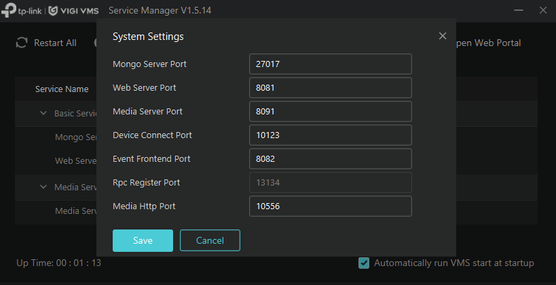
Task: Edit the Event Frontend Port field
Action: (x=330, y=159)
